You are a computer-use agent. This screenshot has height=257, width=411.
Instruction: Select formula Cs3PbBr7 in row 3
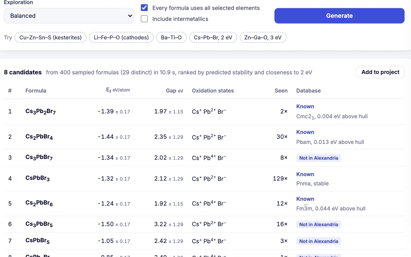pos(39,158)
